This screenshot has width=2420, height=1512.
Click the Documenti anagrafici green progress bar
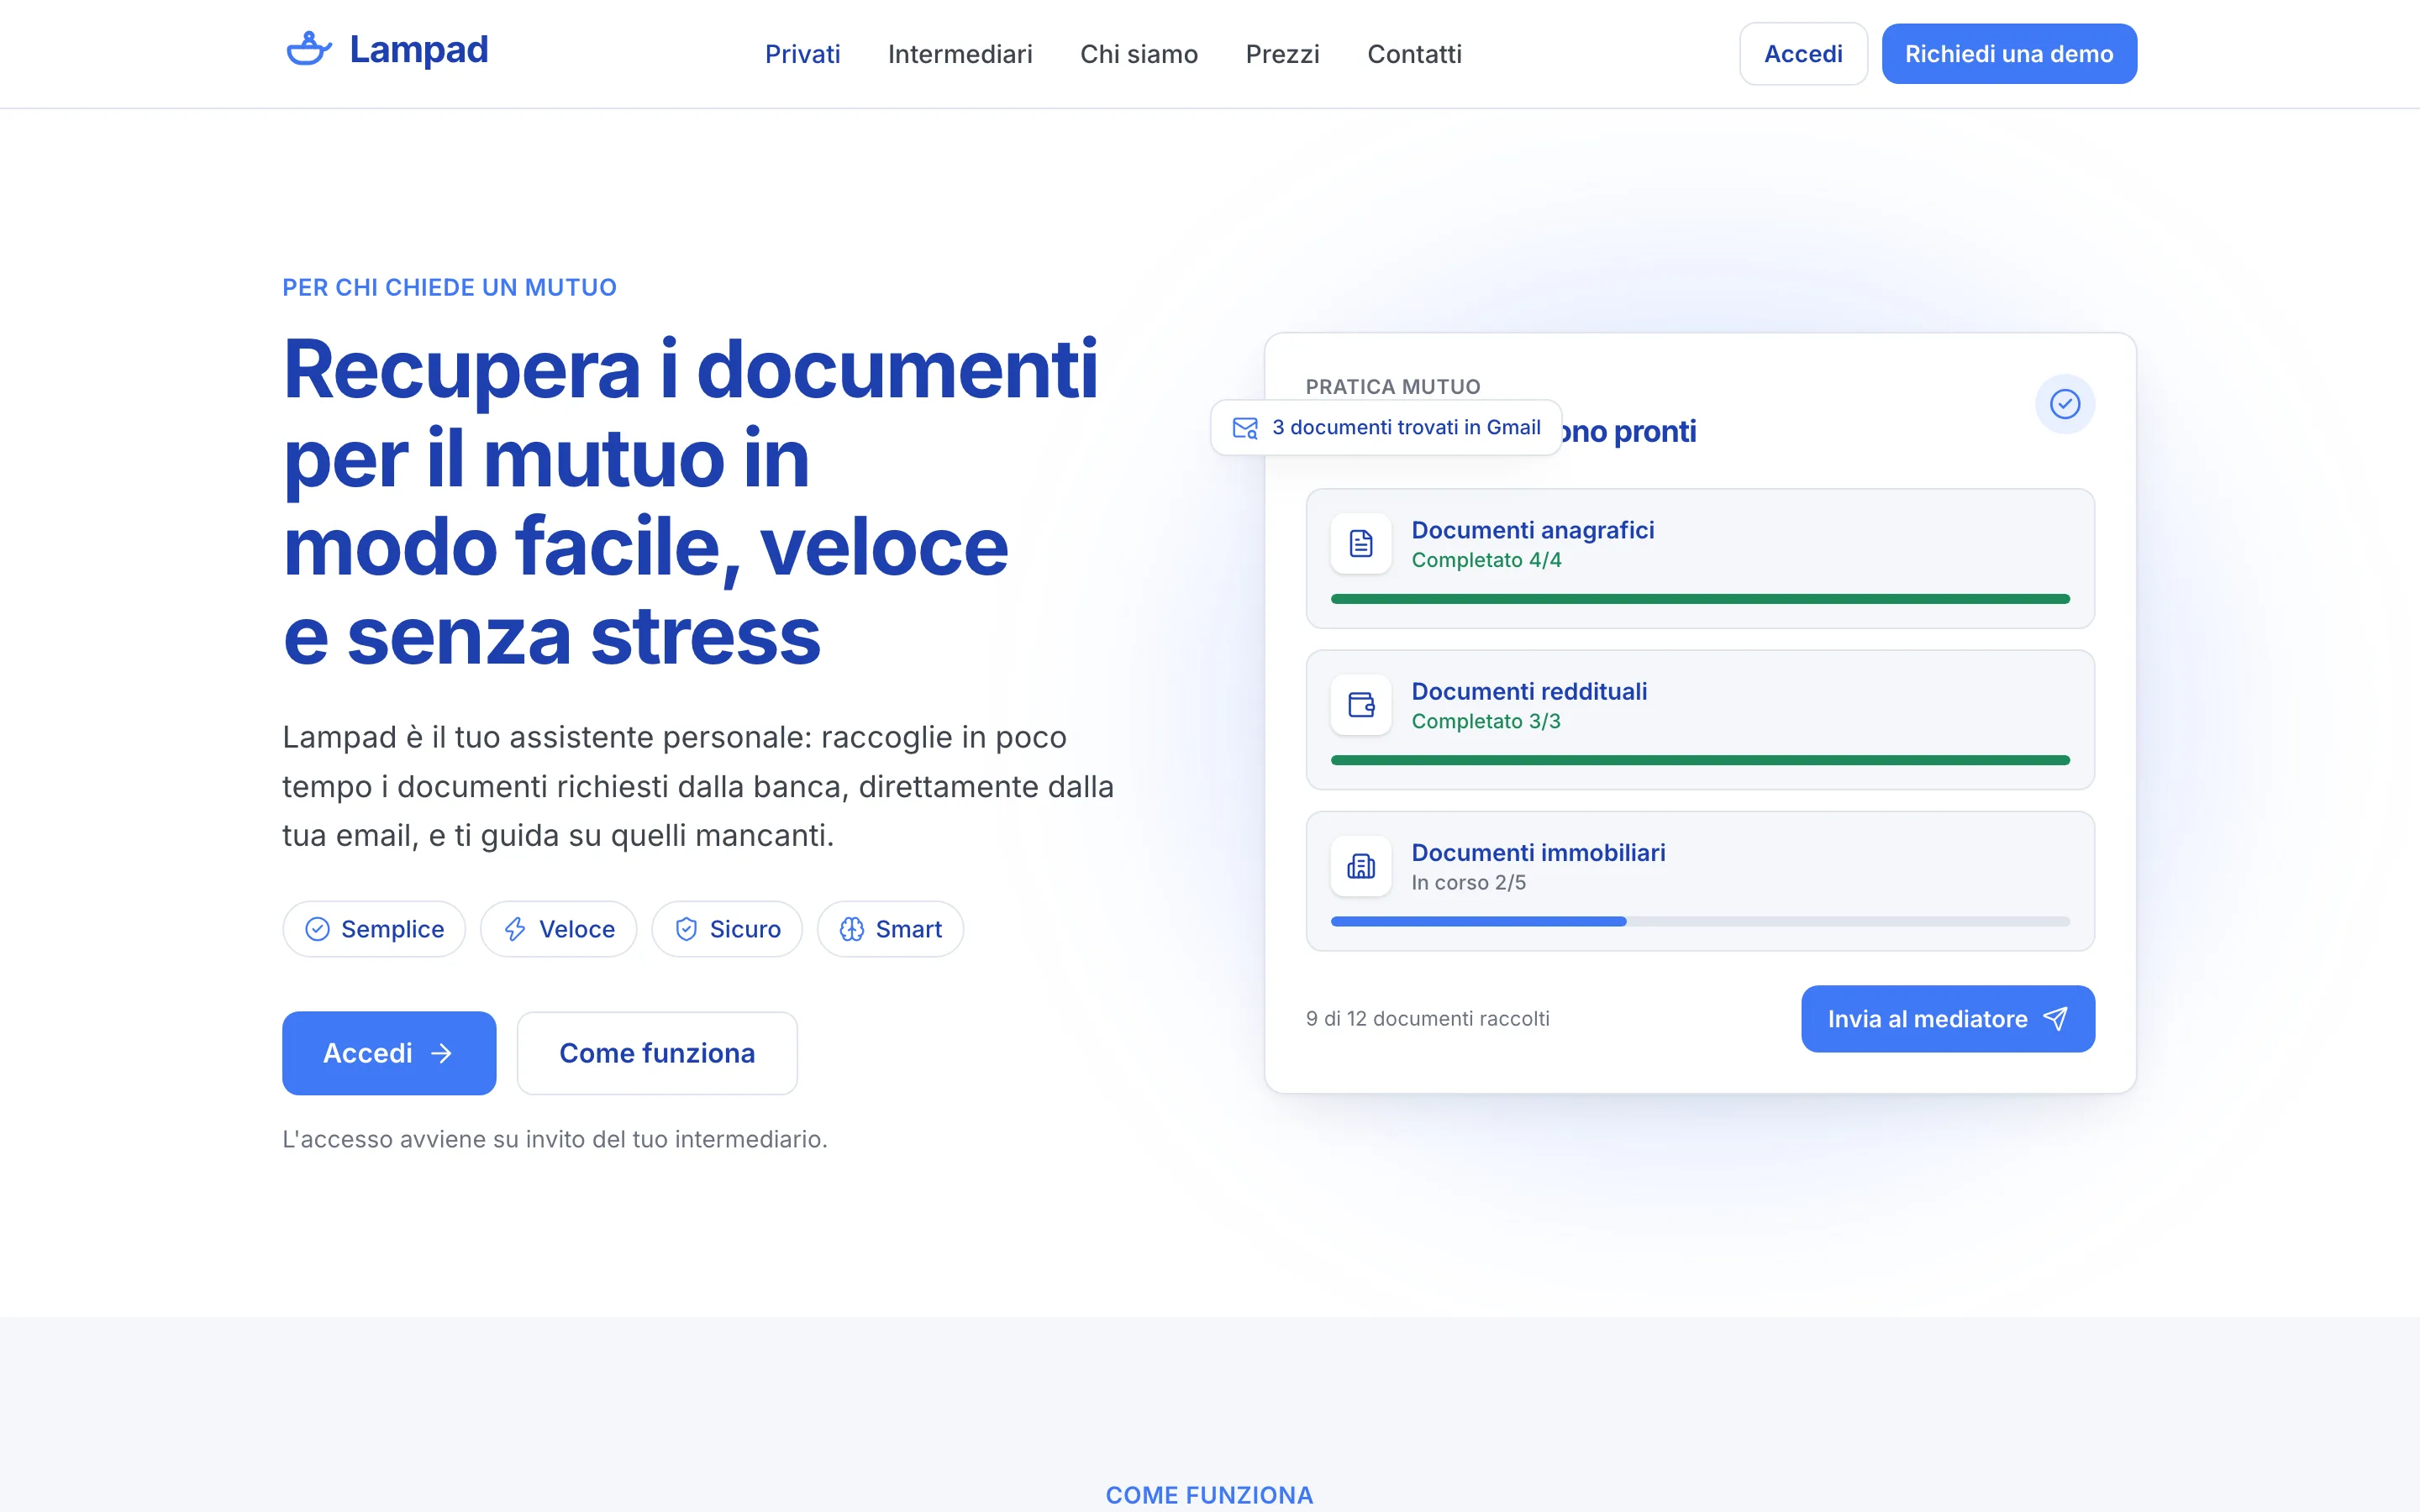pos(1700,599)
